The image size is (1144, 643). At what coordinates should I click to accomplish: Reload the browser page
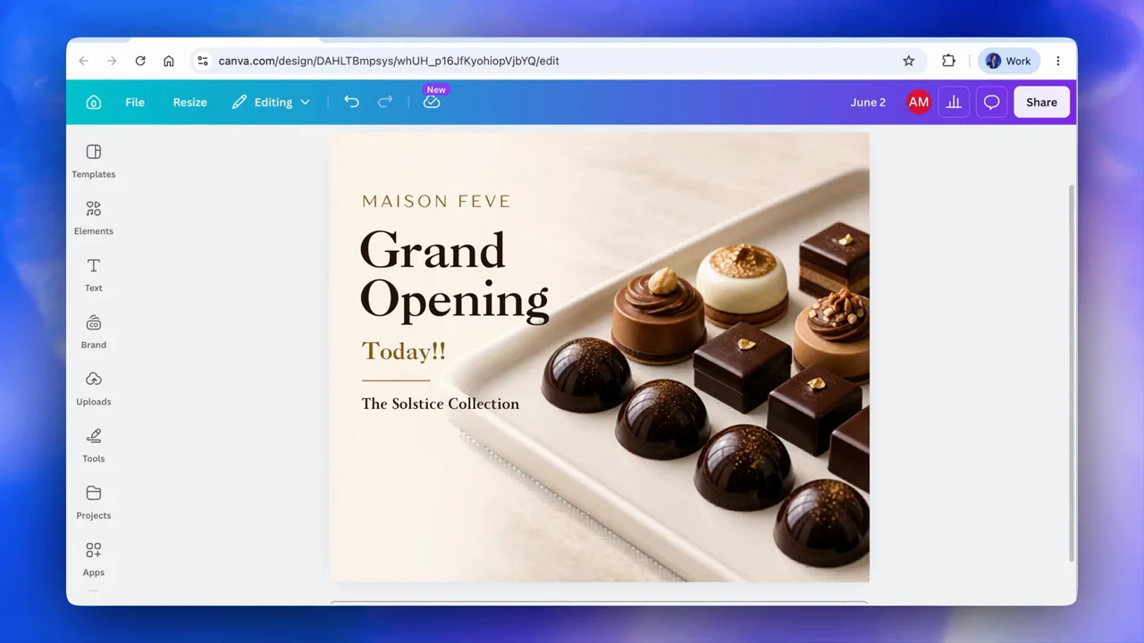[x=140, y=61]
